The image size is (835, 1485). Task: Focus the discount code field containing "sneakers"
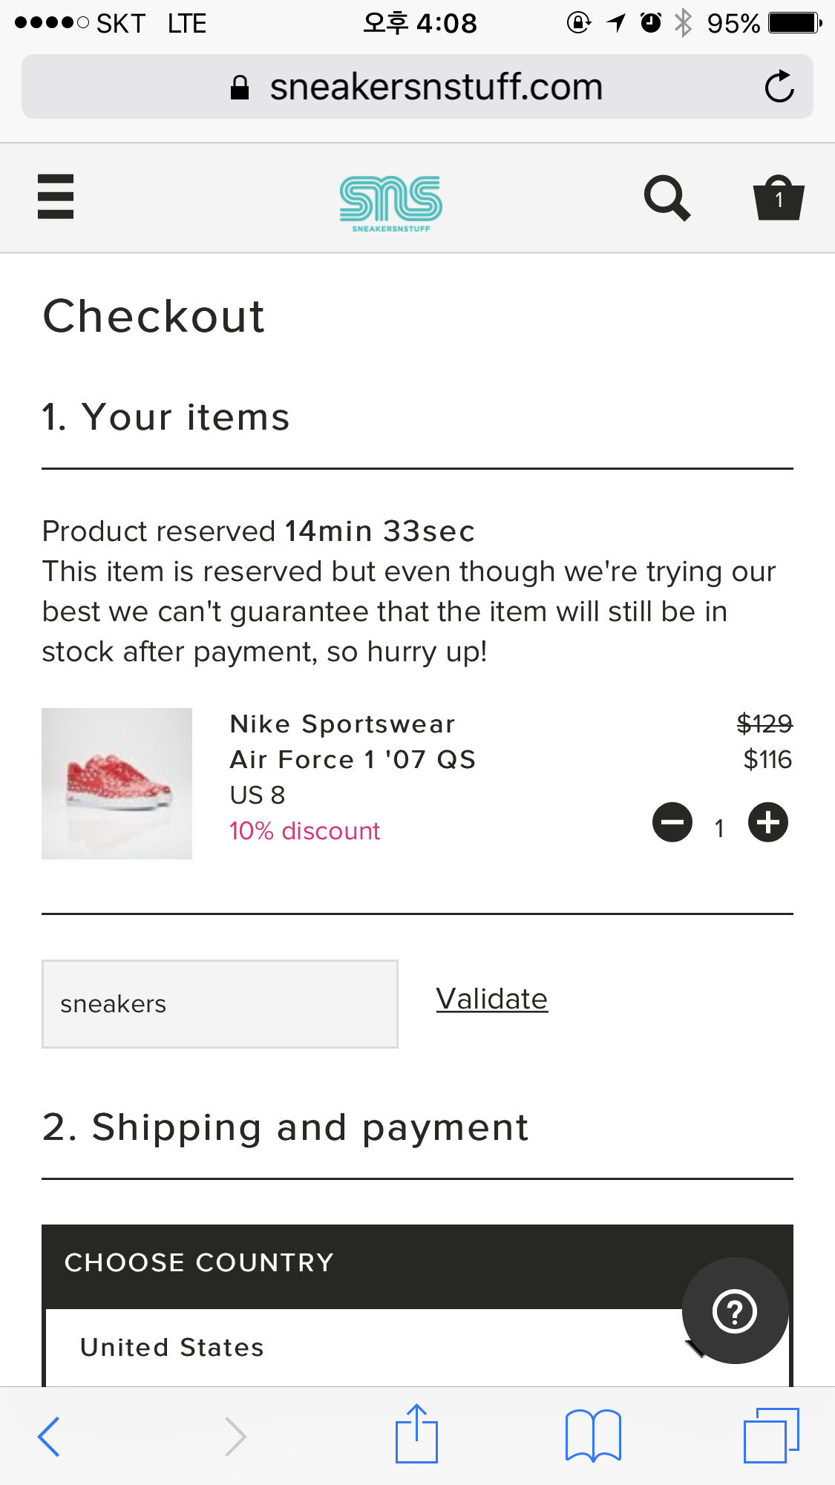(x=220, y=1004)
